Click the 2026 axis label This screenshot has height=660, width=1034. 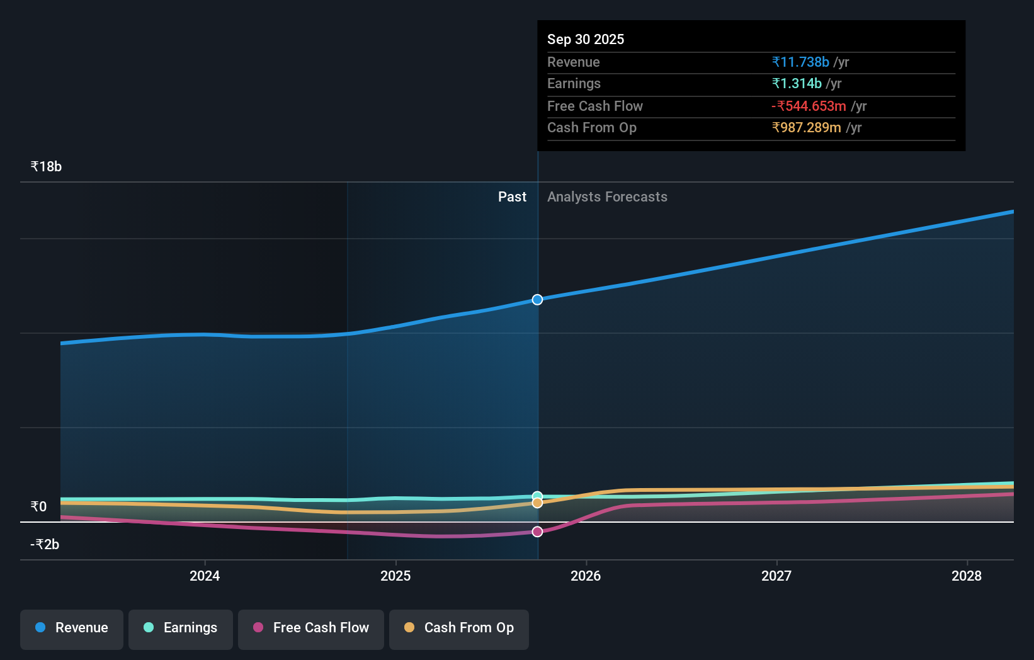tap(586, 576)
